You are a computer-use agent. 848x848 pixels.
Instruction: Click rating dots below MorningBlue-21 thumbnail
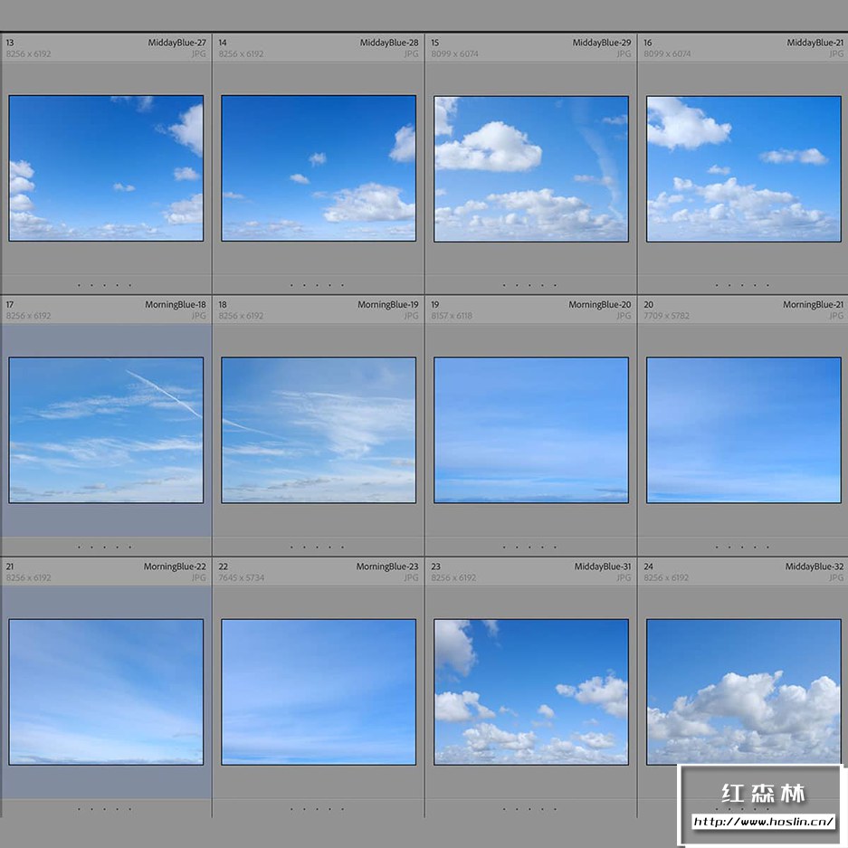[742, 547]
